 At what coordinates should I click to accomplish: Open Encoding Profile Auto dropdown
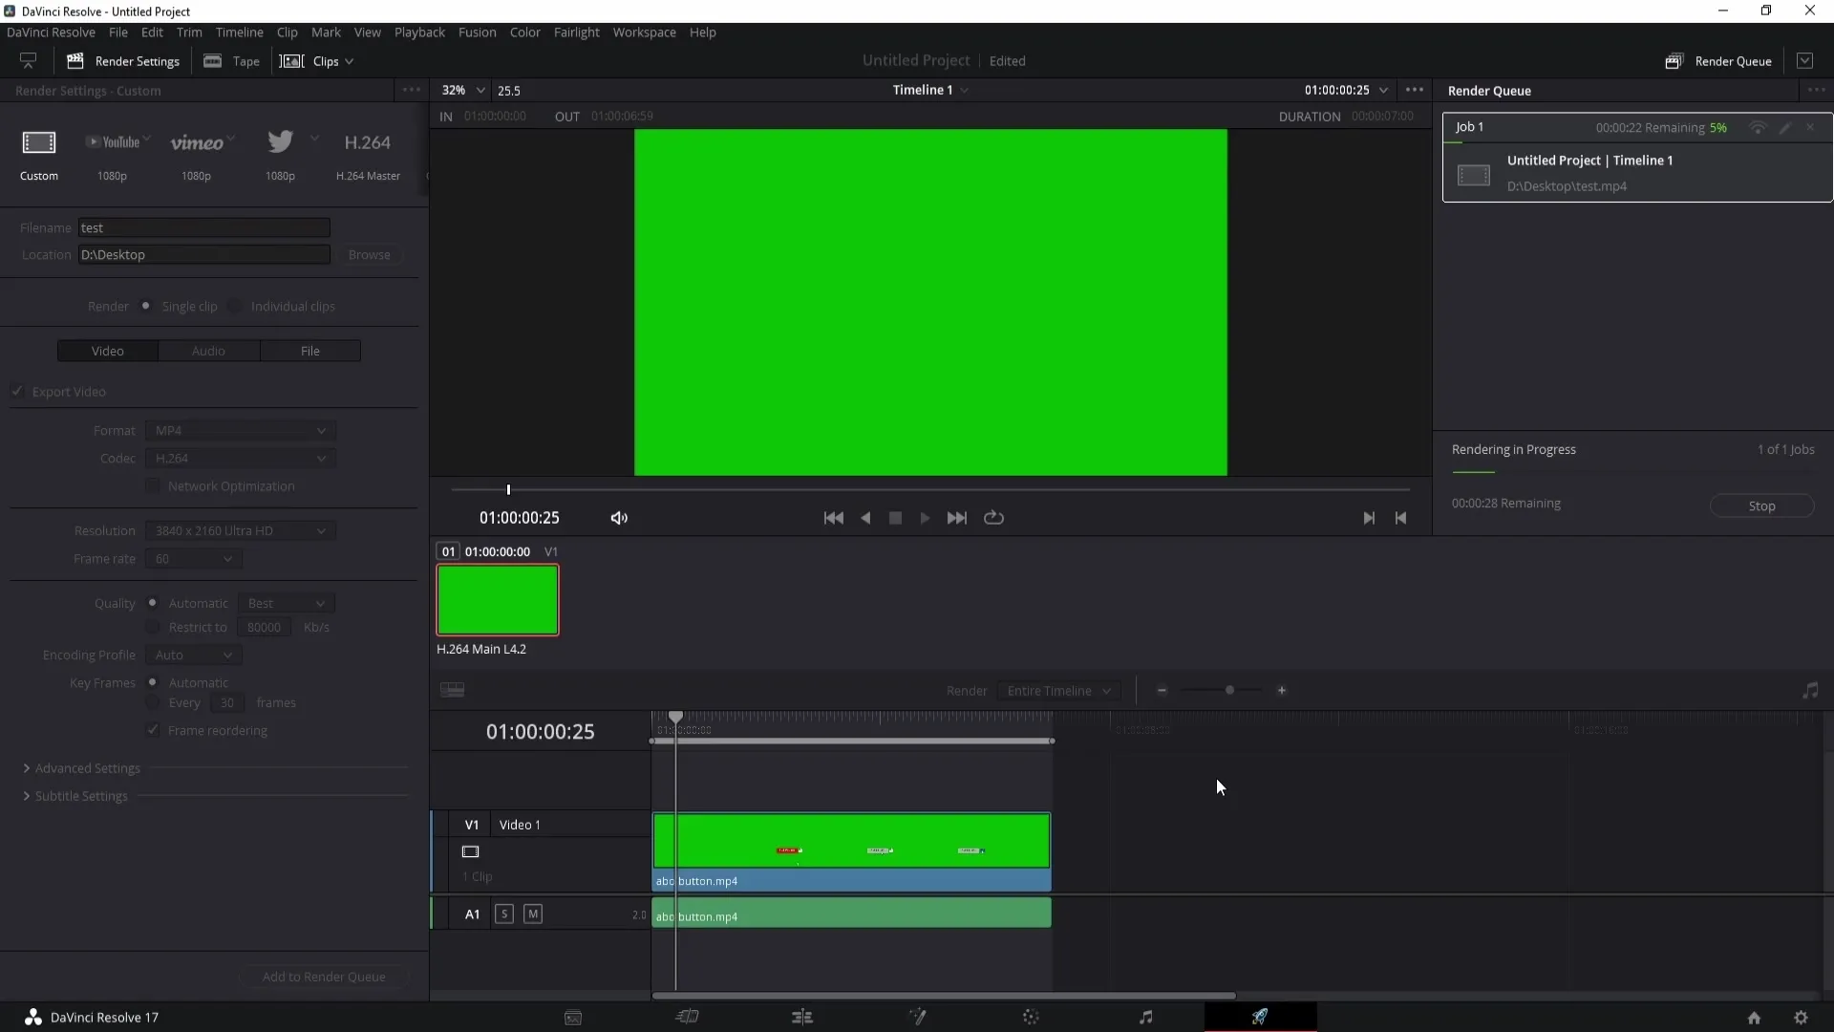click(194, 656)
